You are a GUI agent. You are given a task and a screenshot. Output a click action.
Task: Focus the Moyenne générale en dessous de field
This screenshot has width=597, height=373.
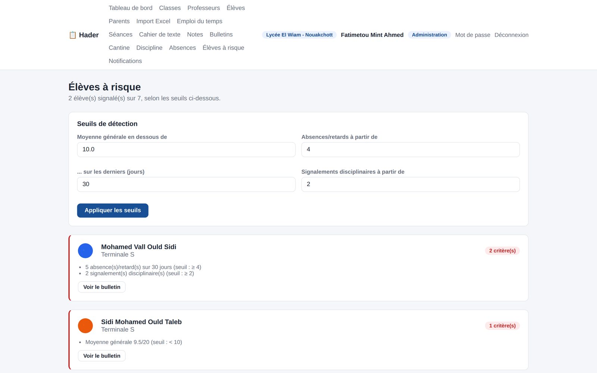tap(186, 150)
